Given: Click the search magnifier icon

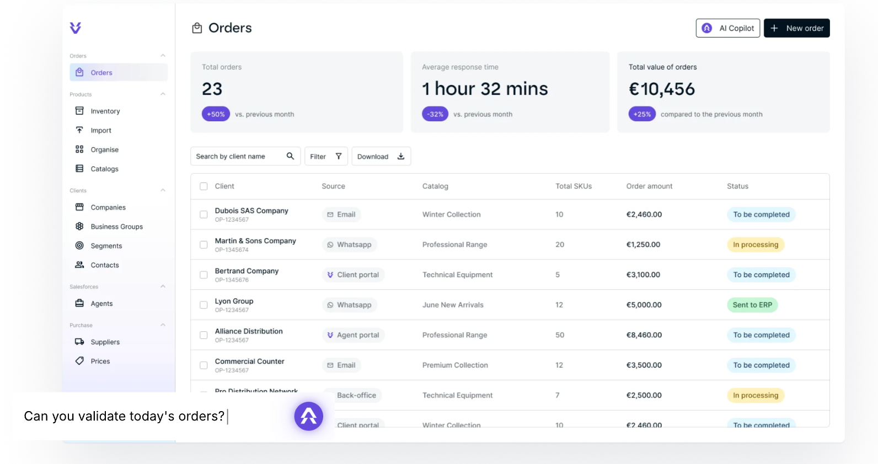Looking at the screenshot, I should (290, 157).
